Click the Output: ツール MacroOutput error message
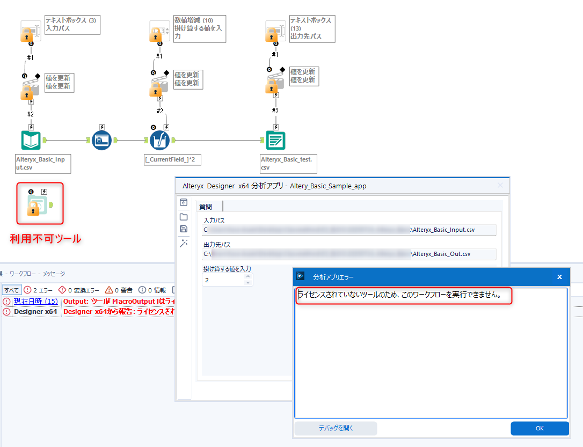 (119, 302)
